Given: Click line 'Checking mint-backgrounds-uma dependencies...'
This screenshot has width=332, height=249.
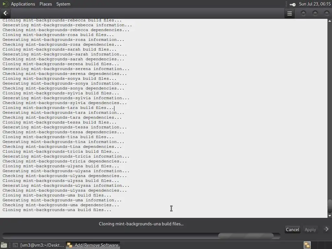Looking at the screenshot, I should [x=61, y=205].
